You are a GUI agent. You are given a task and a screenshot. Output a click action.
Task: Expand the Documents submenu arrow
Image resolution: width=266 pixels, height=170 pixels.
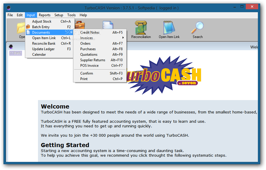tap(71, 32)
